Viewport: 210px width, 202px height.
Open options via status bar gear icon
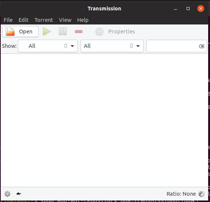click(x=7, y=194)
